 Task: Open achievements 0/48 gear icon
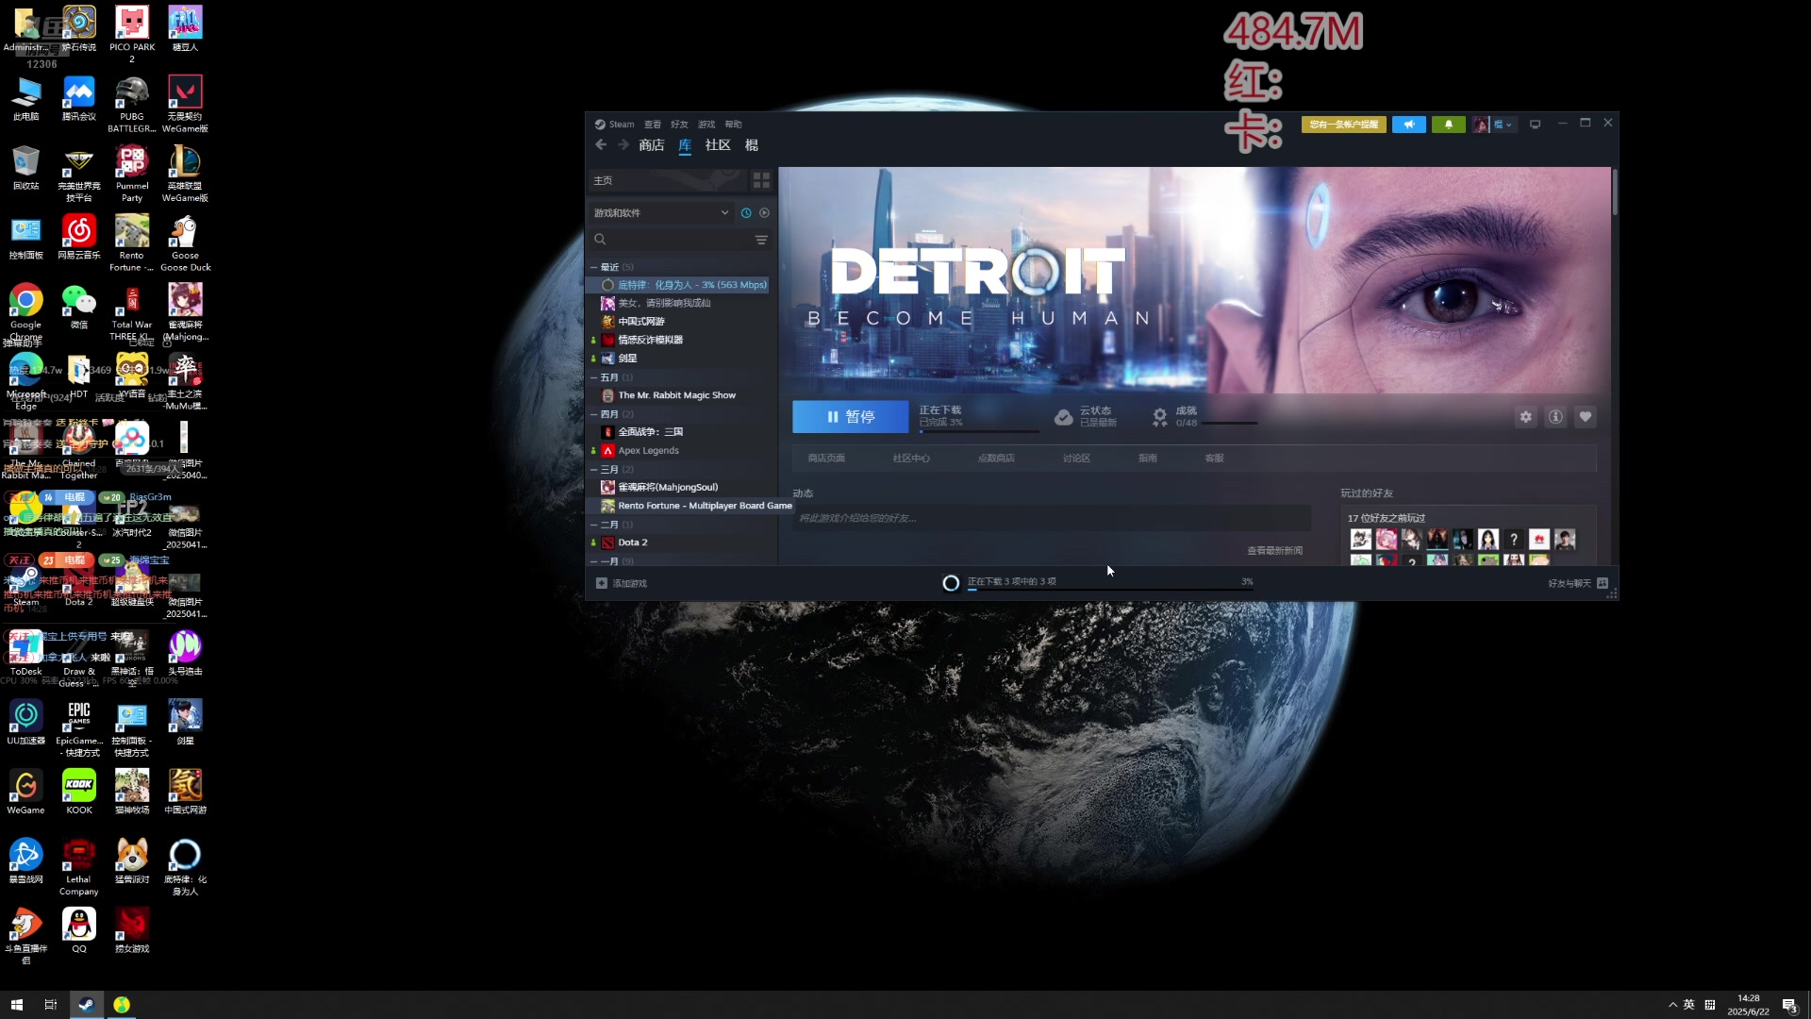tap(1159, 417)
